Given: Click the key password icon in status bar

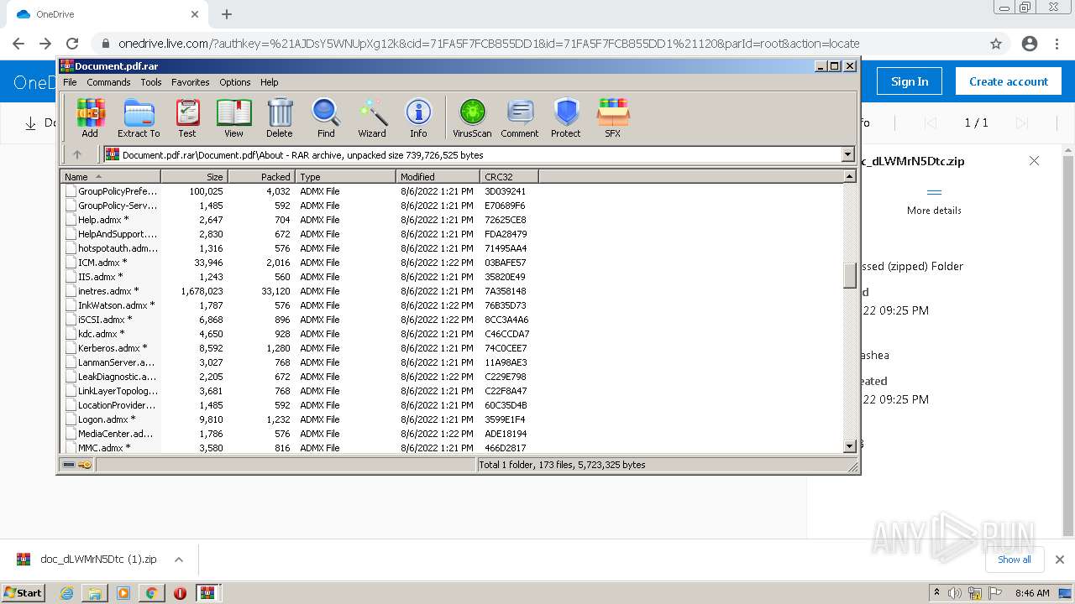Looking at the screenshot, I should [85, 465].
